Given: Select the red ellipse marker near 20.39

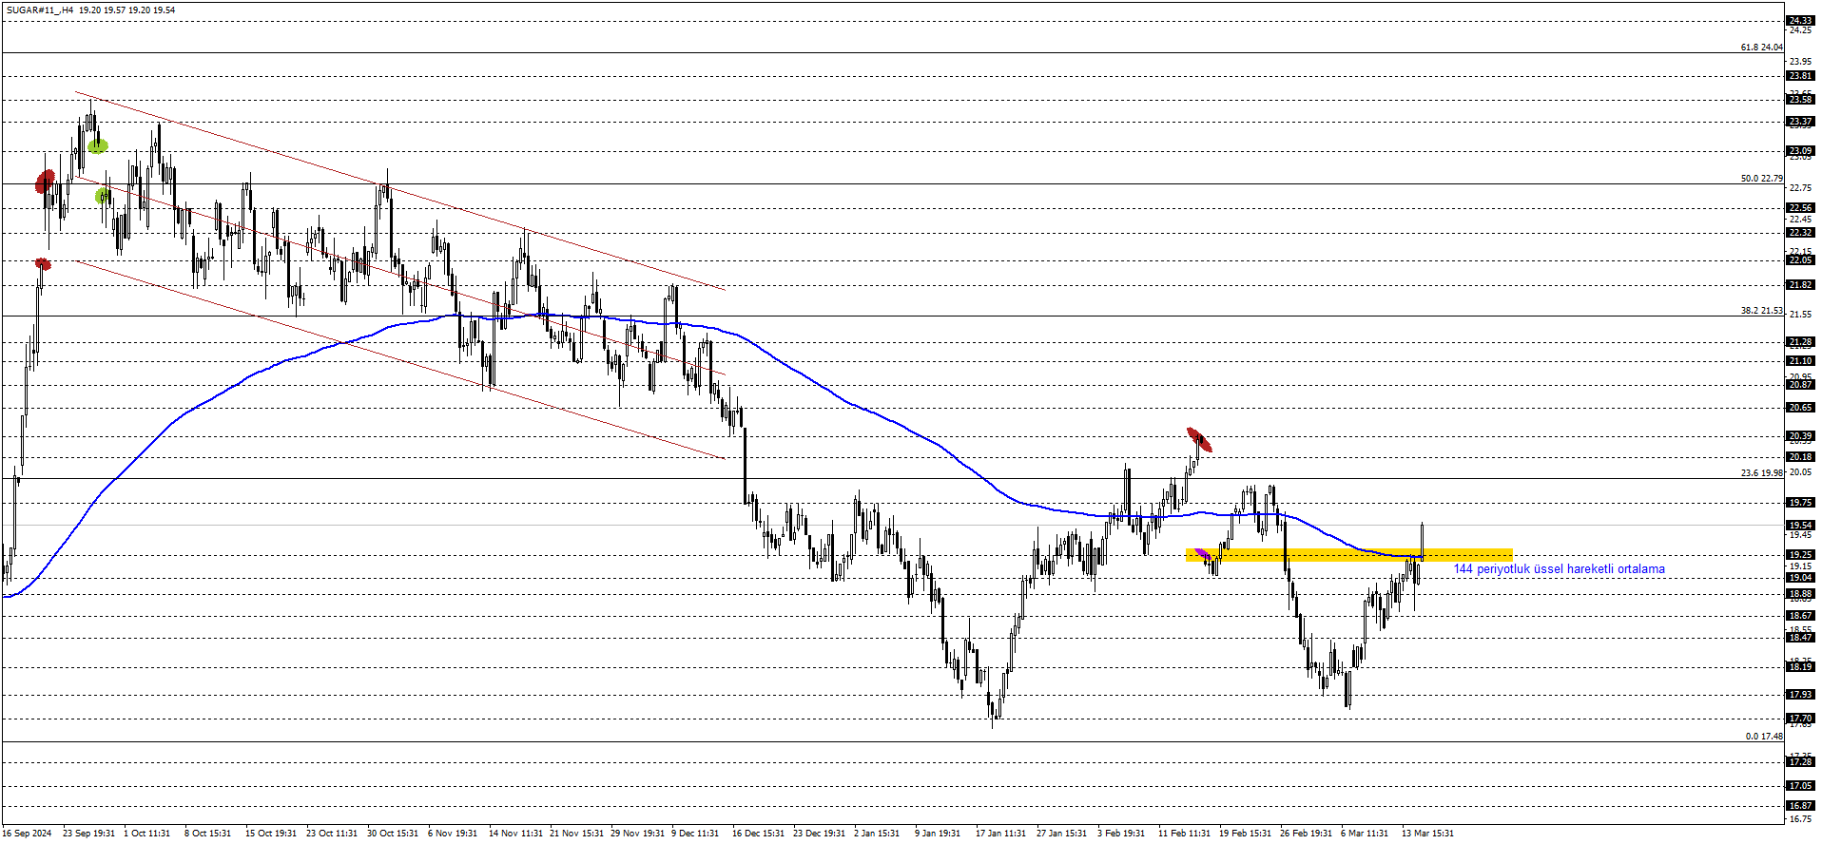Looking at the screenshot, I should tap(1199, 440).
